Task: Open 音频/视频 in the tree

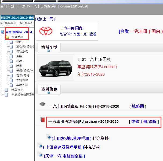Action: (25, 70)
